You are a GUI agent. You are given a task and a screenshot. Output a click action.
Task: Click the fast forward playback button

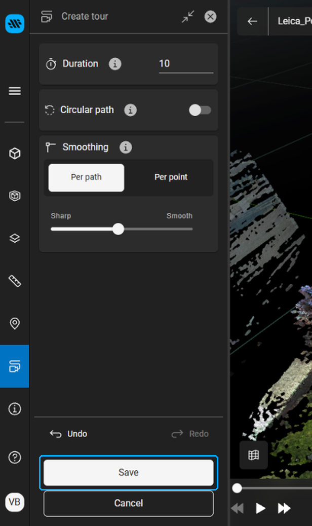click(x=284, y=508)
